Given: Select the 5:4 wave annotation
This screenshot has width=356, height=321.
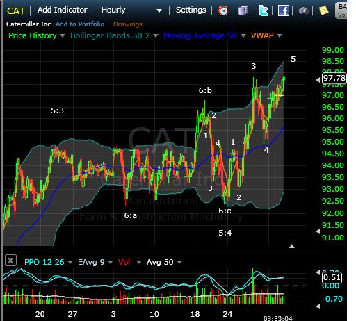Looking at the screenshot, I should pyautogui.click(x=225, y=233).
